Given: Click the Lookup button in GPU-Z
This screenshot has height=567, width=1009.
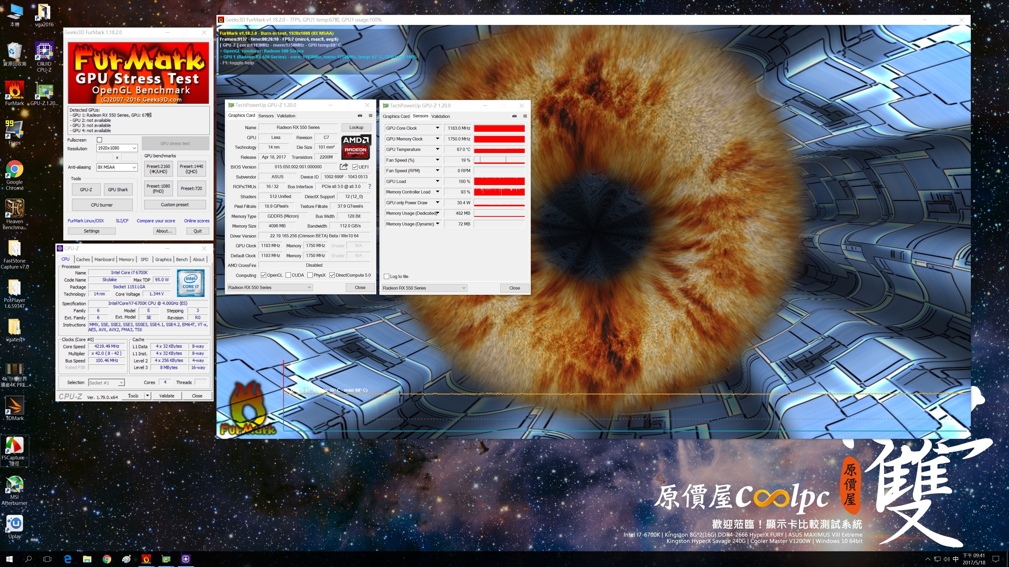Looking at the screenshot, I should (x=356, y=128).
